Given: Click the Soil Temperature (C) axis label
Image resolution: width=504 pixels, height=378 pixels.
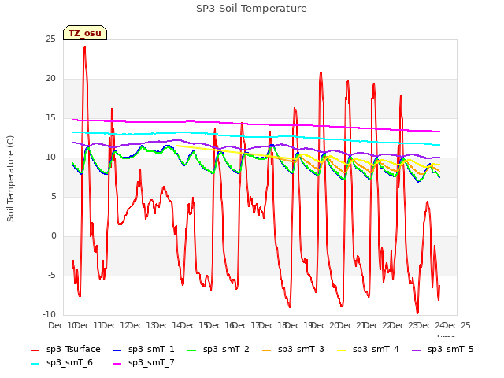Looking at the screenshot, I should tap(10, 179).
